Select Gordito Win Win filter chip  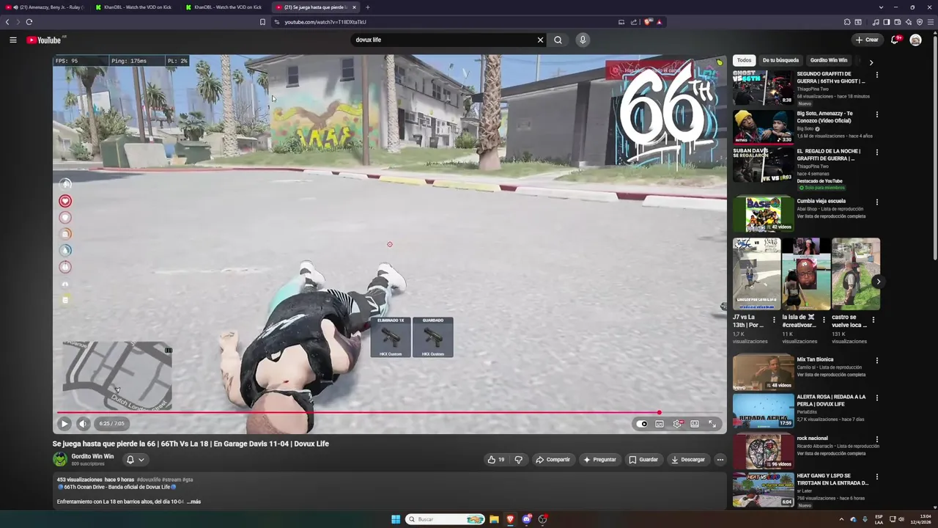828,60
